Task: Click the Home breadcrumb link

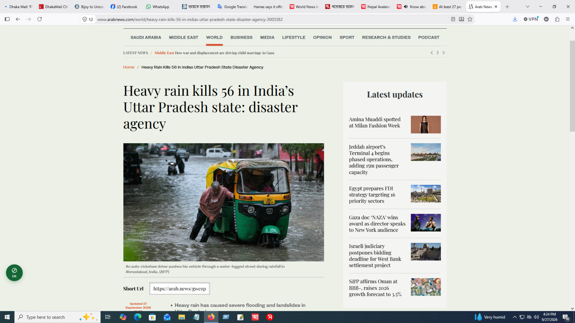Action: 129,67
